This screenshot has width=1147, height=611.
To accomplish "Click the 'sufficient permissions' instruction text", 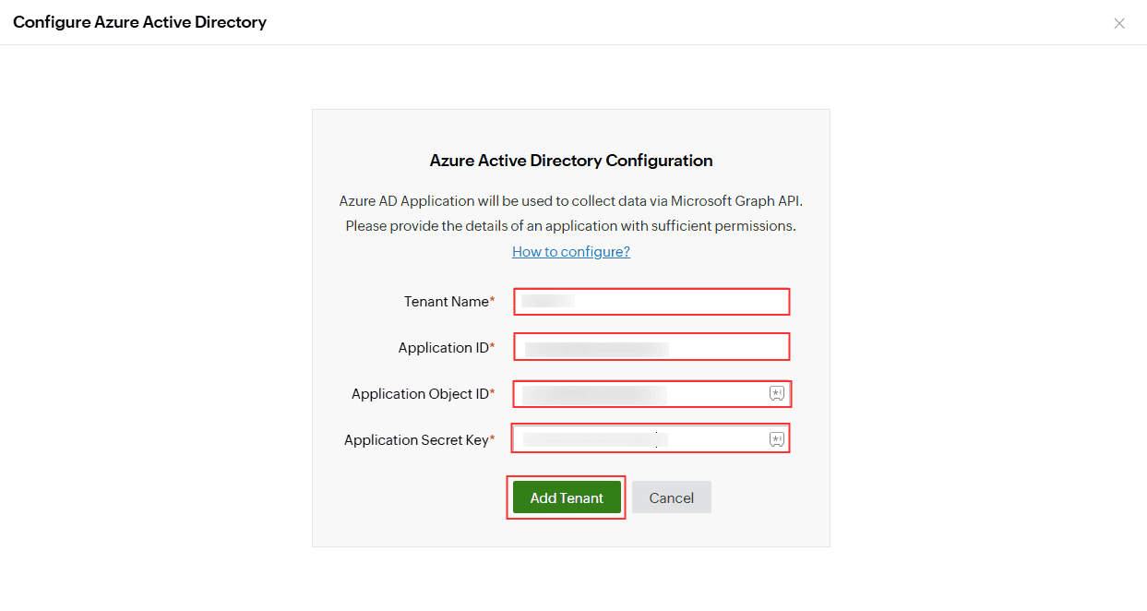I will pyautogui.click(x=571, y=225).
